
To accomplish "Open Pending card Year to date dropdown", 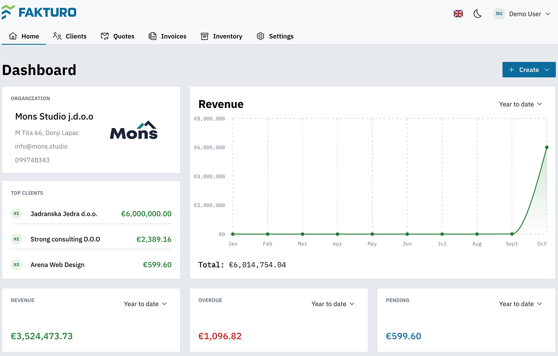I will pos(520,304).
